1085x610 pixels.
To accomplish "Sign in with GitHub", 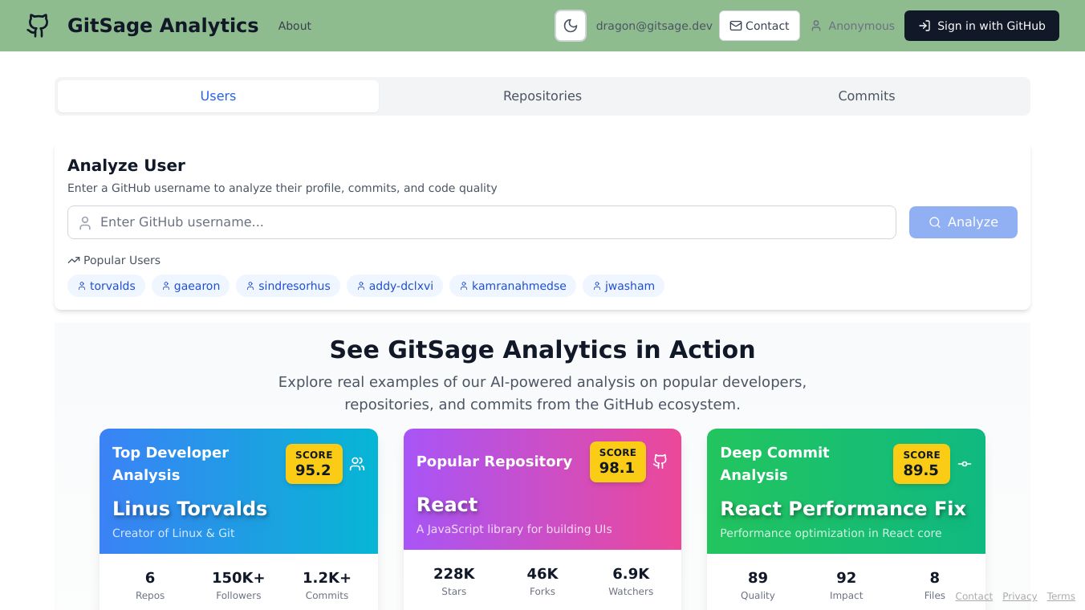I will [981, 26].
